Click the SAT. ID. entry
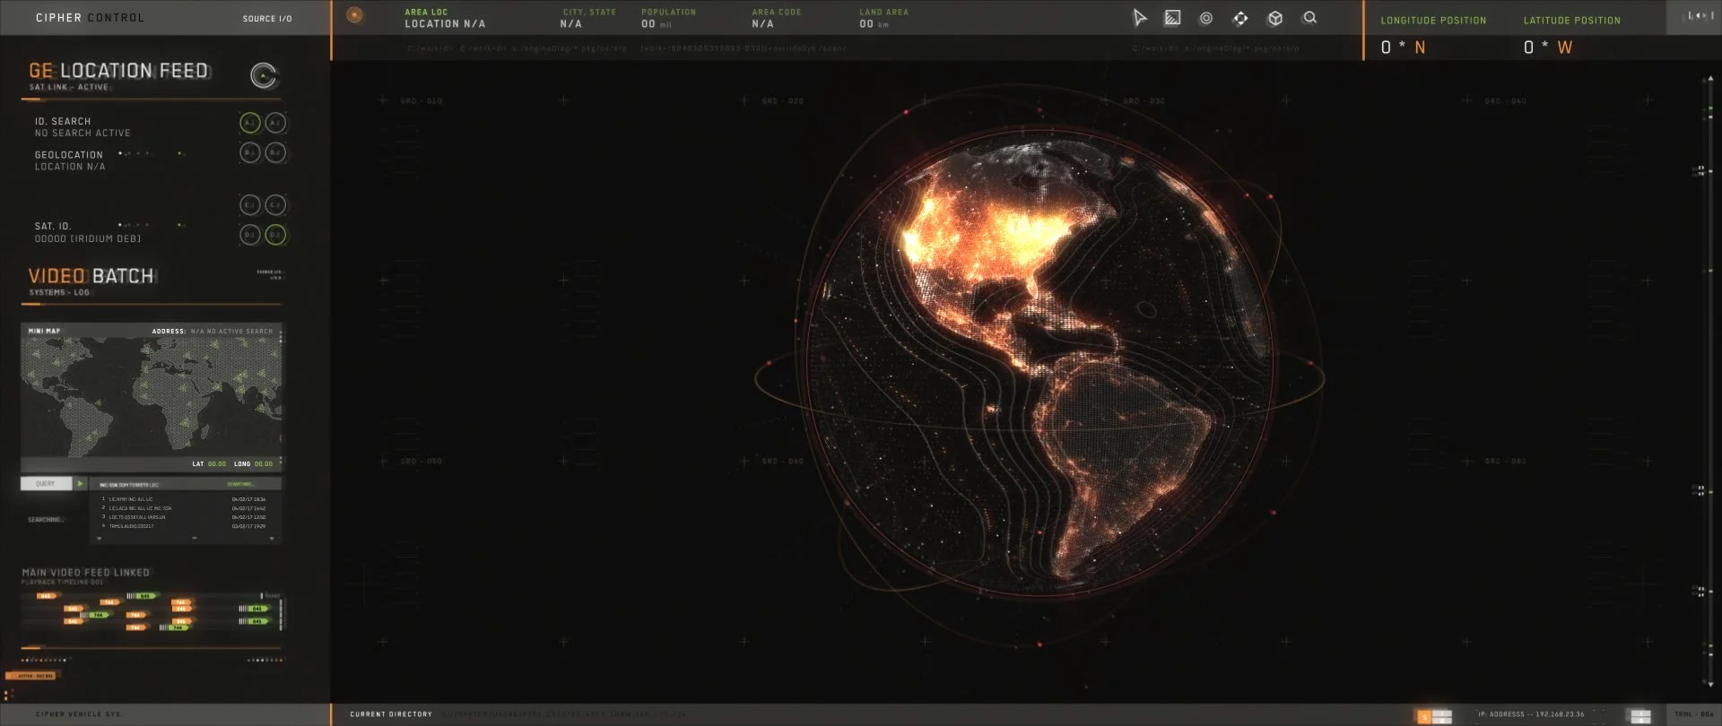Viewport: 1722px width, 726px height. coord(87,233)
